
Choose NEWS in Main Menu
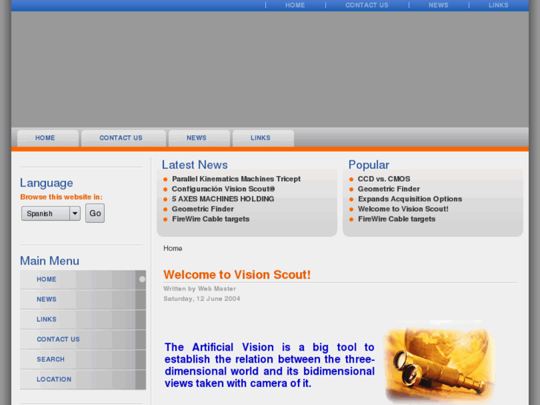(83, 299)
